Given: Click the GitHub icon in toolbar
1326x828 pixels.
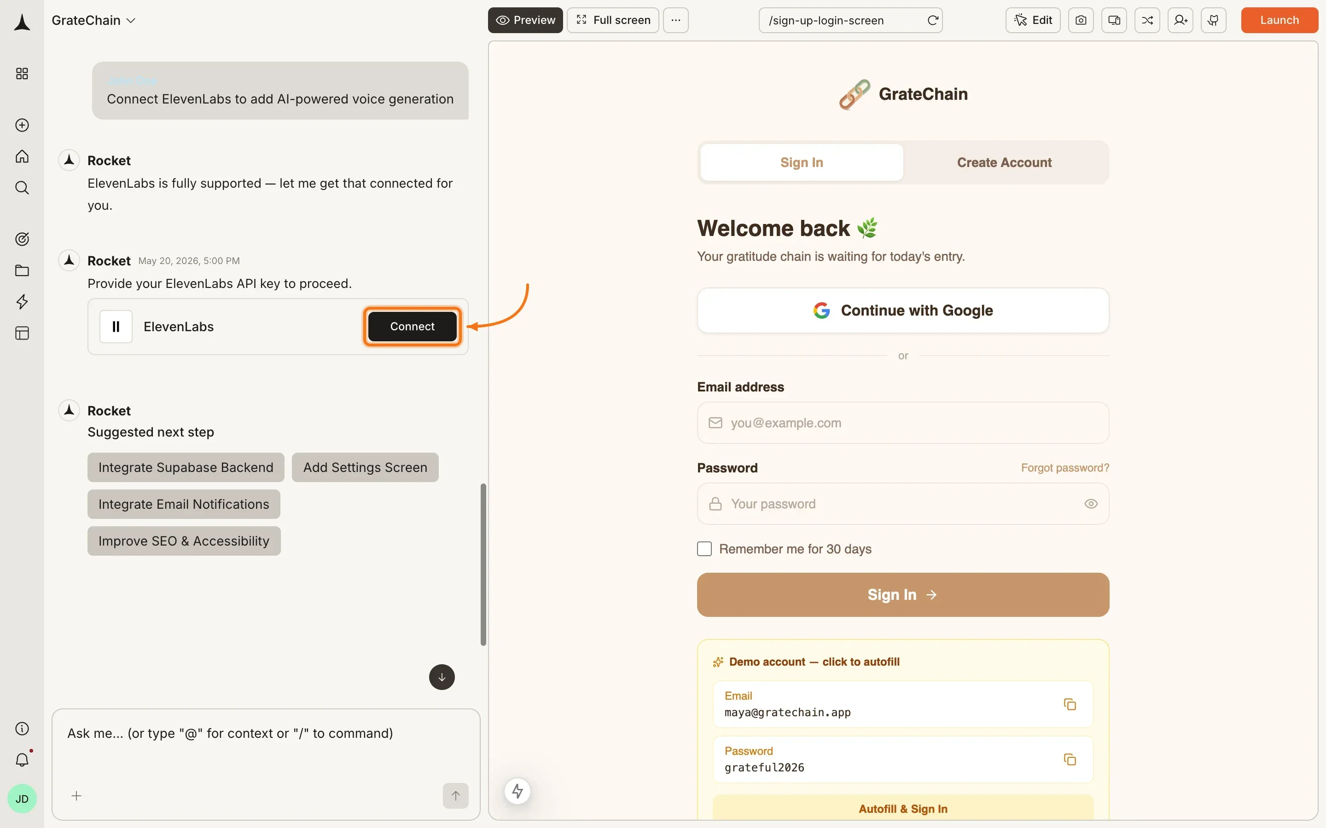Looking at the screenshot, I should coord(1213,20).
